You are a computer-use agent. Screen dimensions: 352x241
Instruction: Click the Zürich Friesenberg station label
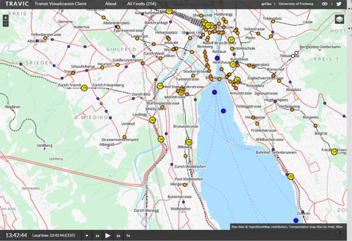[x=108, y=85]
